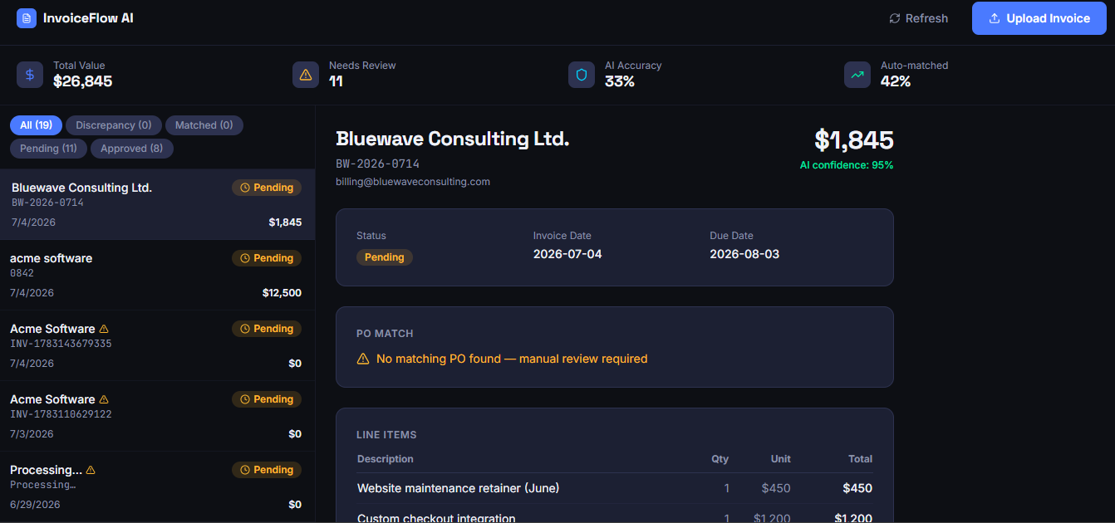Click the AI Accuracy 33% value
Screen dimensions: 1115x523
click(620, 81)
